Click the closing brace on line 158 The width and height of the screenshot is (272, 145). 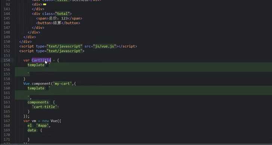tap(24, 79)
